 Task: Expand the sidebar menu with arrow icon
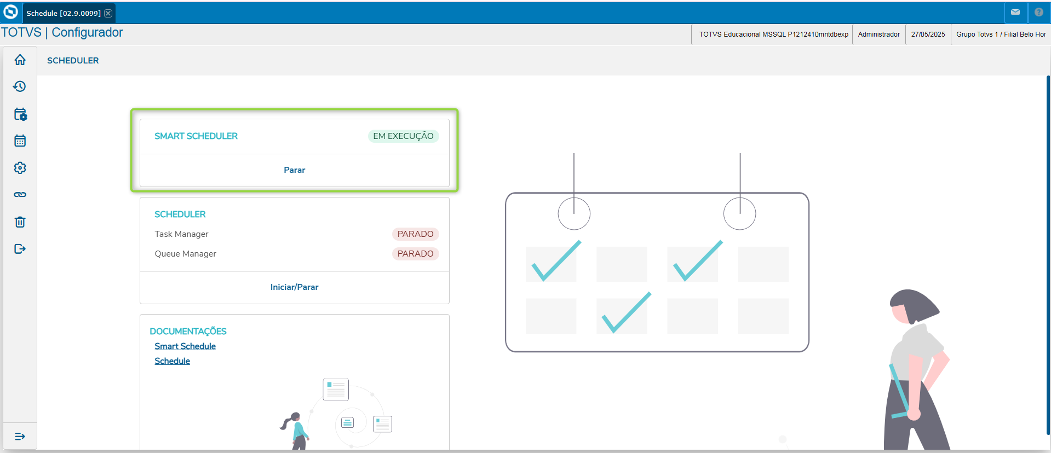pos(20,437)
